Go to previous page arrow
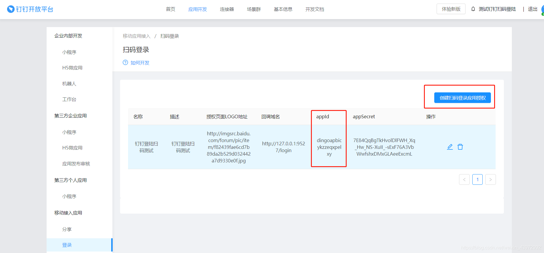The height and width of the screenshot is (253, 544). 464,179
